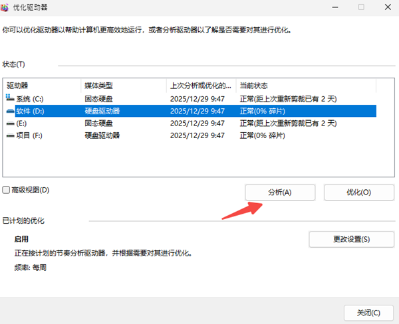Select the 系统 (C:) 固态硬盘 row
Screen dimensions: 399x324
point(98,98)
